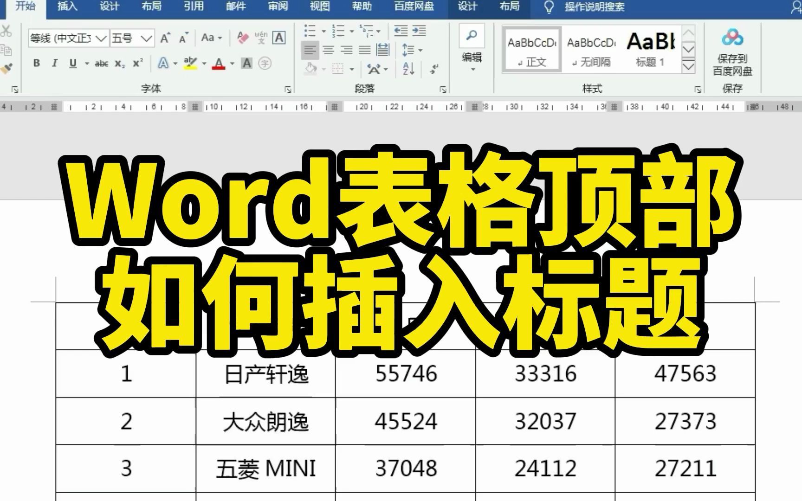Open the phonetic guide (wén) tool
802x501 pixels.
coord(261,38)
